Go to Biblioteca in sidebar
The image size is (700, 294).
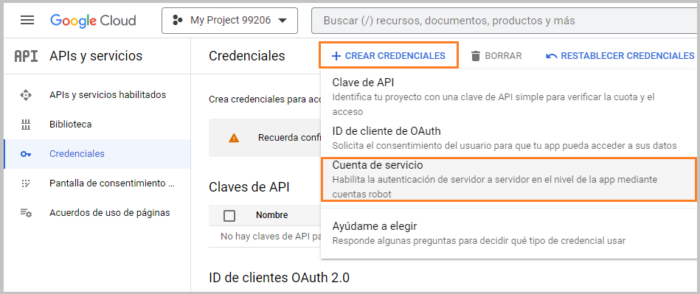click(97, 125)
